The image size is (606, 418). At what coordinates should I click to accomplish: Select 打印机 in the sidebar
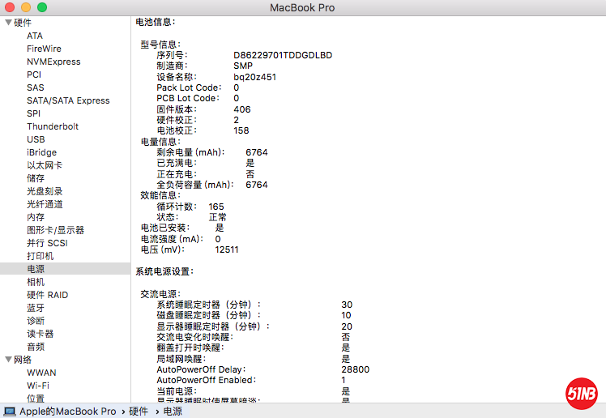pos(41,256)
